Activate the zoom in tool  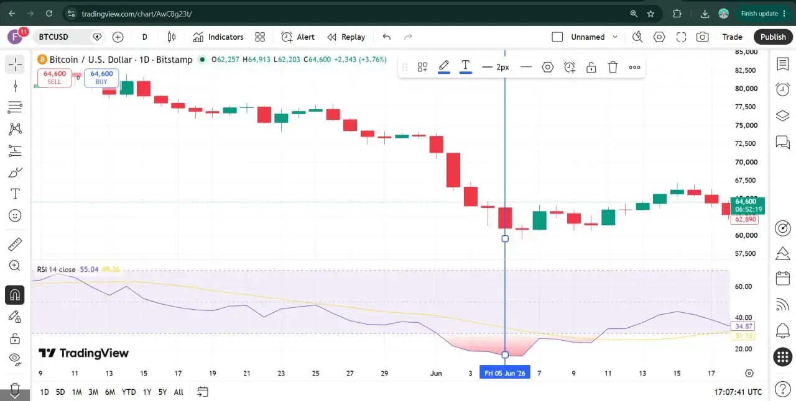[15, 266]
